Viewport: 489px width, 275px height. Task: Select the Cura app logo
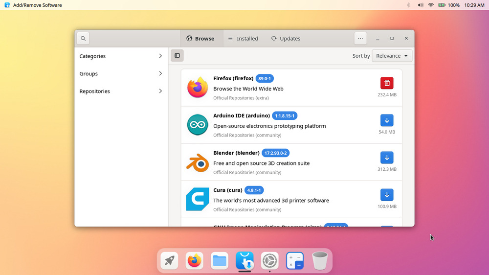tap(198, 199)
